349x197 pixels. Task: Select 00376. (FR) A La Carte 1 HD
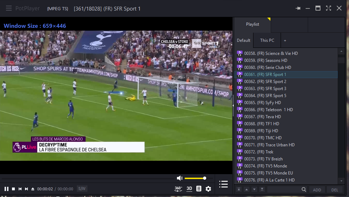point(286,180)
